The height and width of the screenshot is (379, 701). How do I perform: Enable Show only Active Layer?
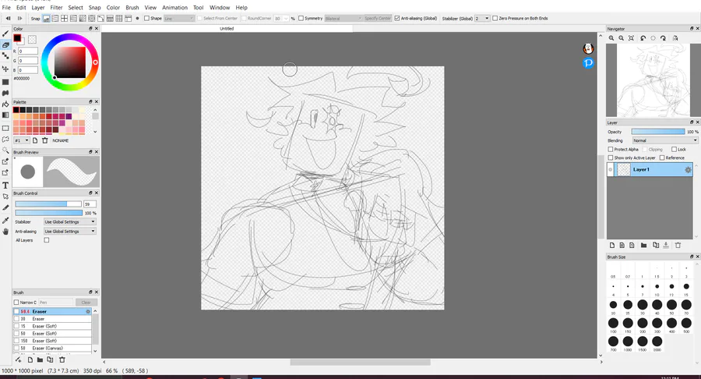[610, 158]
